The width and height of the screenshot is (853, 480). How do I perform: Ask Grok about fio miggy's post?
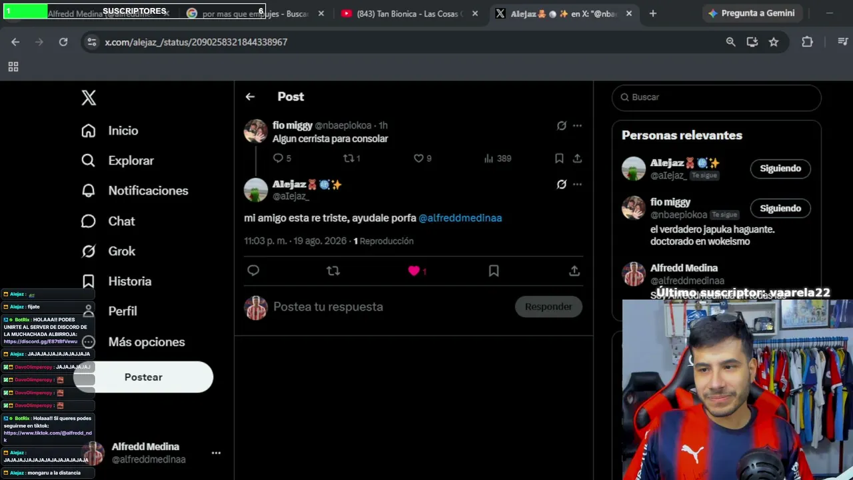click(562, 125)
